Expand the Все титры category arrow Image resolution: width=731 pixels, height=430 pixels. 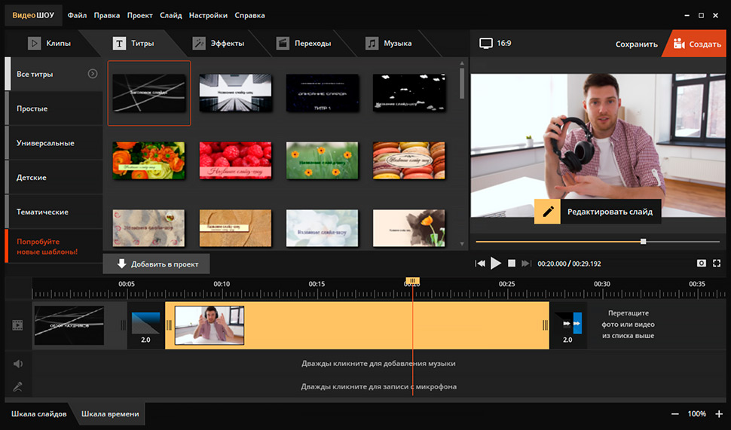click(93, 74)
